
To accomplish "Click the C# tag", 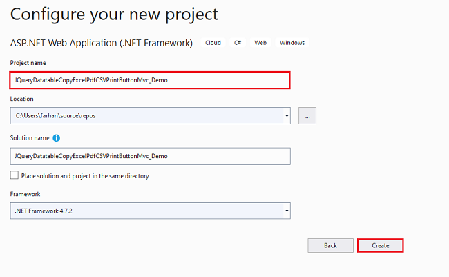I will click(x=238, y=43).
